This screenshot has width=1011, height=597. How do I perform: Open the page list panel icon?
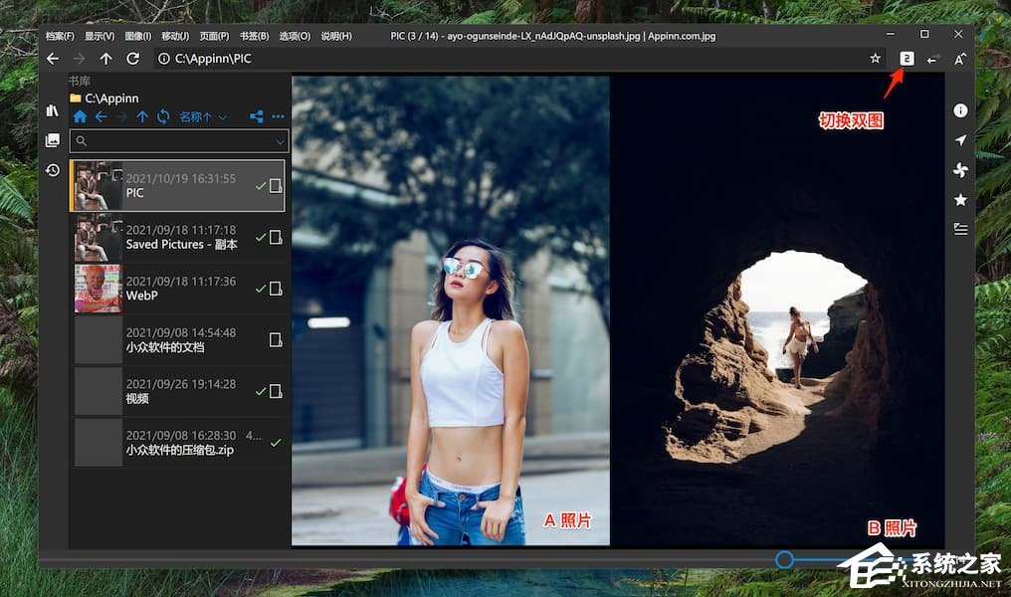click(53, 140)
